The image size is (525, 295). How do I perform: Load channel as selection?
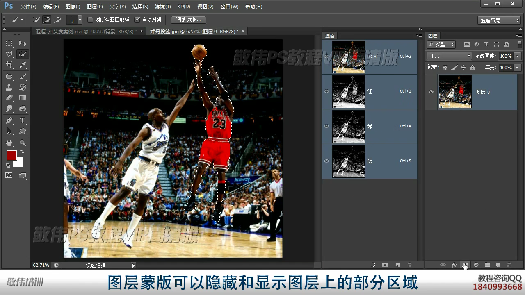(x=373, y=265)
